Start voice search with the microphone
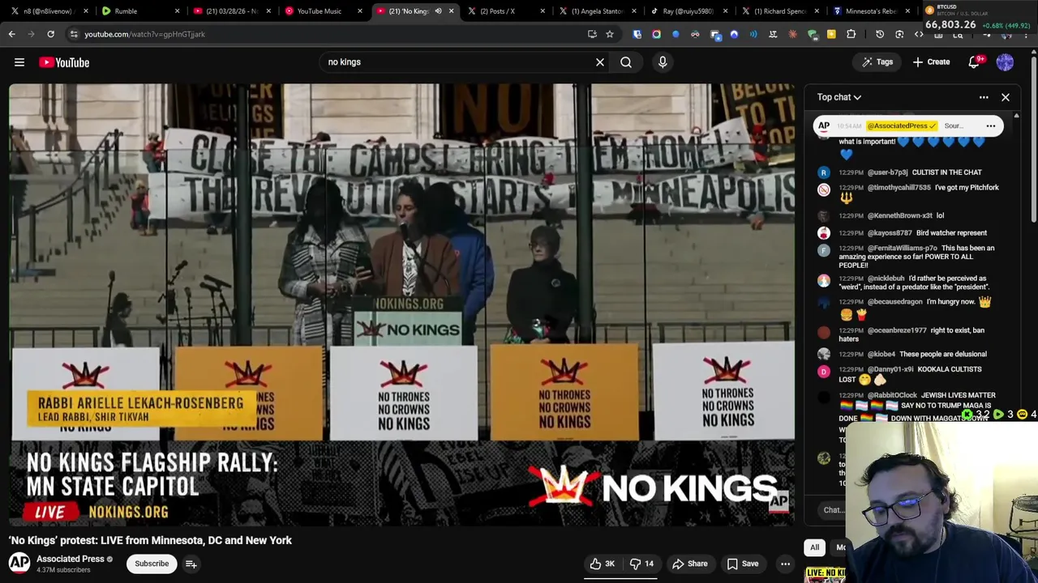 click(663, 62)
